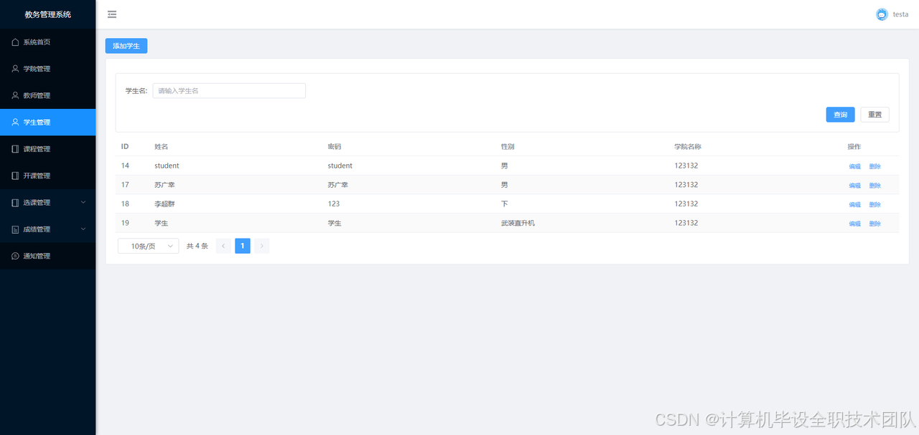Delete the student row with ID 14
Screen dimensions: 919x435
point(874,166)
